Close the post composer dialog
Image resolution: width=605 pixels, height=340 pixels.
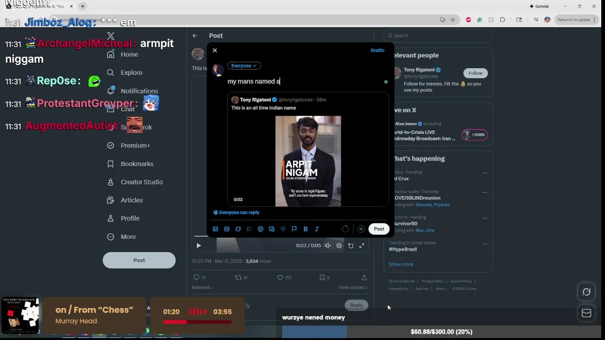215,51
